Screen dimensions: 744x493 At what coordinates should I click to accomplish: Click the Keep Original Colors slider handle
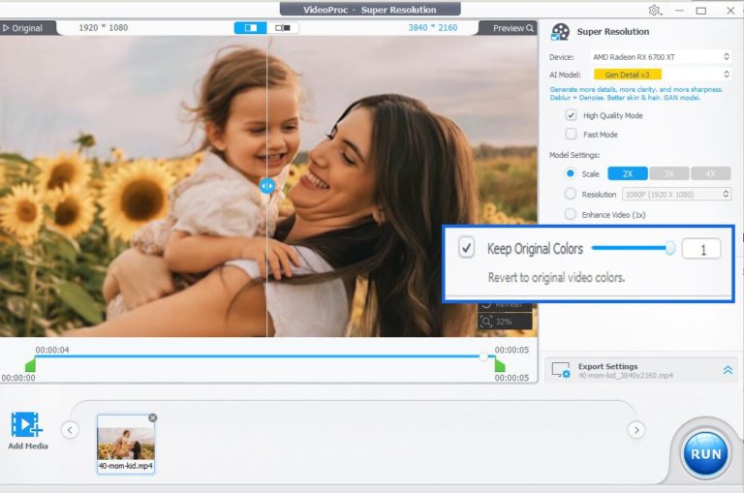[670, 248]
